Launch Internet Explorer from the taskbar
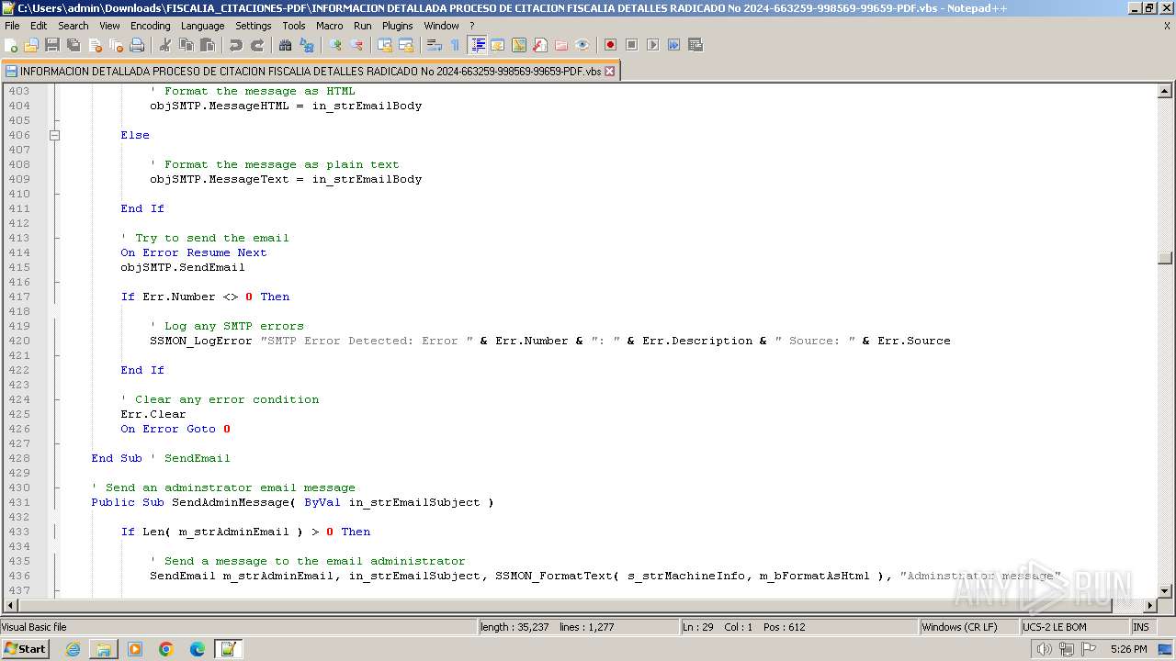This screenshot has height=661, width=1176. click(73, 649)
